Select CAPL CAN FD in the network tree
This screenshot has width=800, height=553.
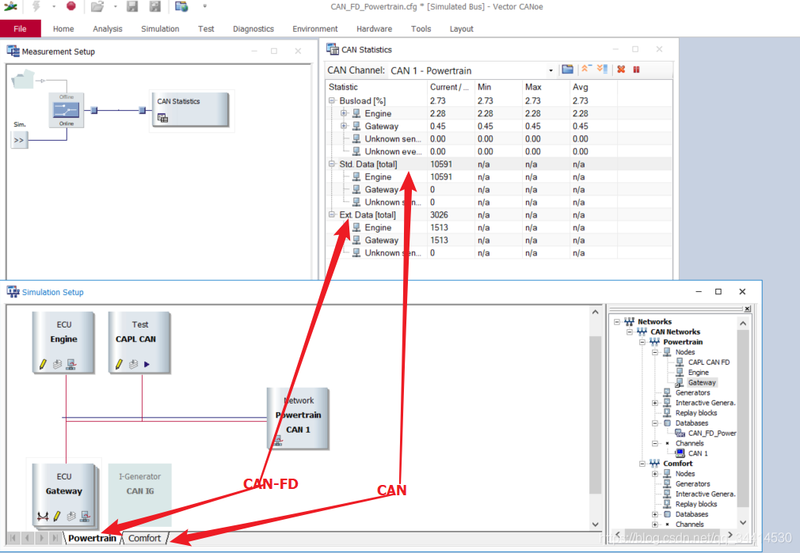click(x=709, y=362)
